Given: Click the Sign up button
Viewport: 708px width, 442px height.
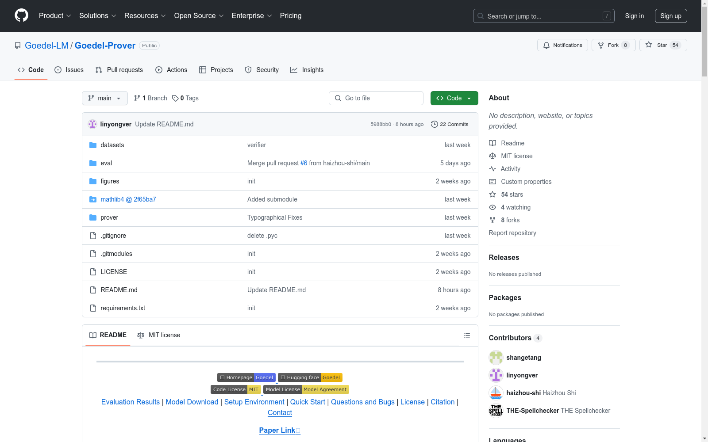Looking at the screenshot, I should pyautogui.click(x=671, y=16).
